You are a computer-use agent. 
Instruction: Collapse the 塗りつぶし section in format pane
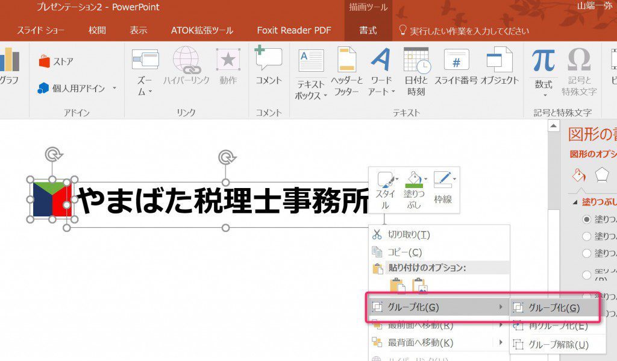[575, 202]
